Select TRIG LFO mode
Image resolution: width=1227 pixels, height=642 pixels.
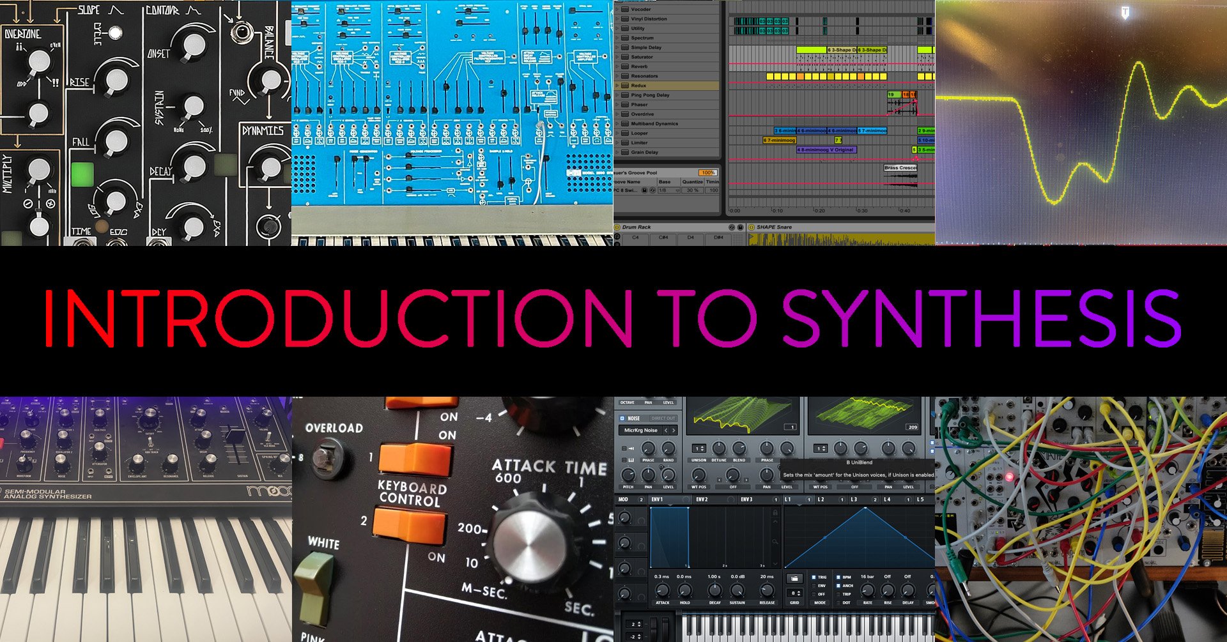814,577
